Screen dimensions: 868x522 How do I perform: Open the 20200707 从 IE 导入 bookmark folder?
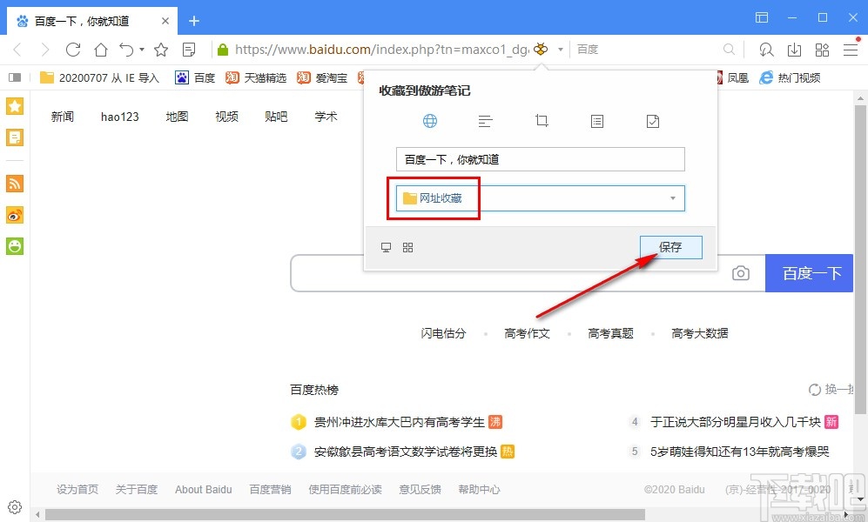(99, 78)
